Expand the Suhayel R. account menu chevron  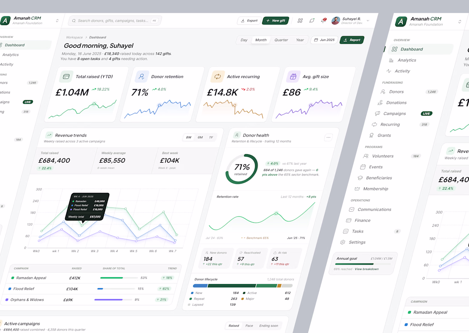coord(368,21)
